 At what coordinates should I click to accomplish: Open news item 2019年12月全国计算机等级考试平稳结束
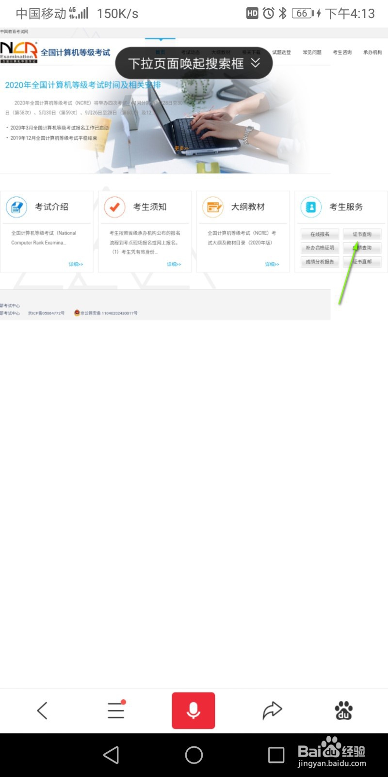coord(53,138)
